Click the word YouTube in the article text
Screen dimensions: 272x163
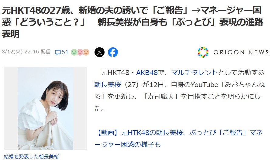[x=204, y=84]
